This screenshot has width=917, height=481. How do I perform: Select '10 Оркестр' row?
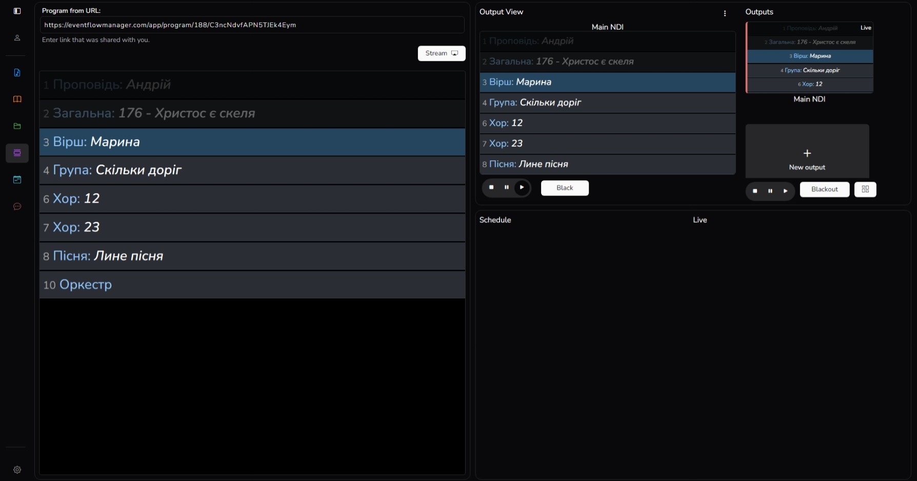point(252,285)
